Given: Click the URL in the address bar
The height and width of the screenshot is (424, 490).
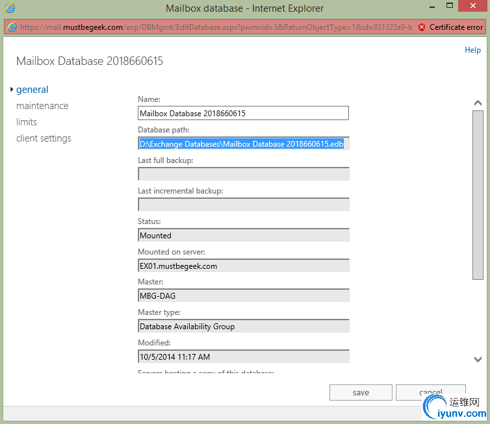Looking at the screenshot, I should (x=216, y=27).
